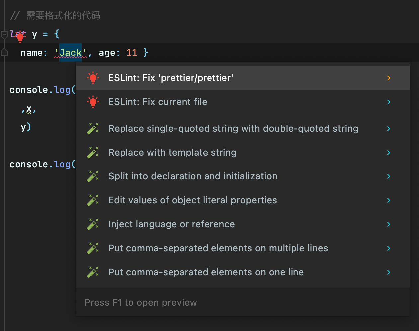Click bulb icon beside ESLint: Fix current file

point(93,102)
